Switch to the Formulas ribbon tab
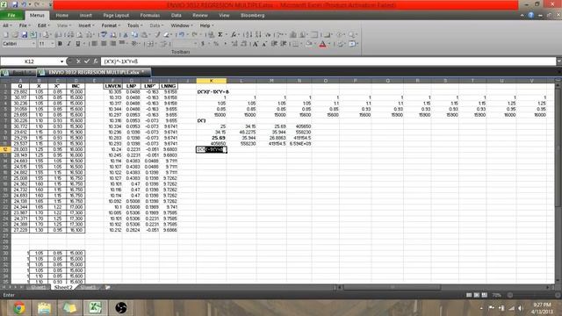This screenshot has height=316, width=562. click(150, 15)
